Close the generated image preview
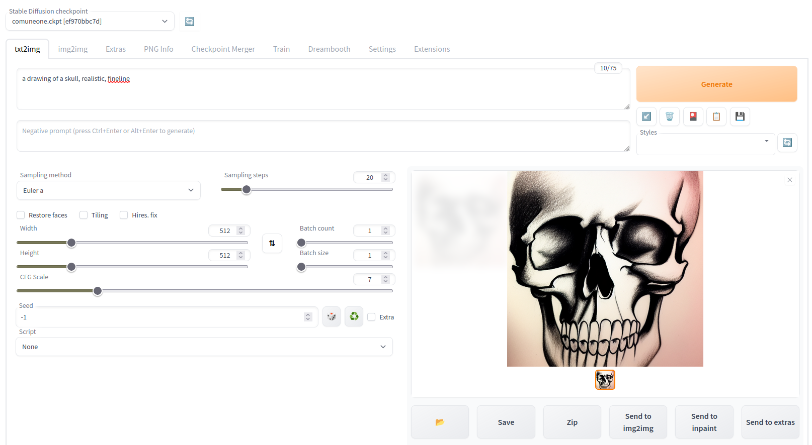The height and width of the screenshot is (445, 812). pos(790,180)
